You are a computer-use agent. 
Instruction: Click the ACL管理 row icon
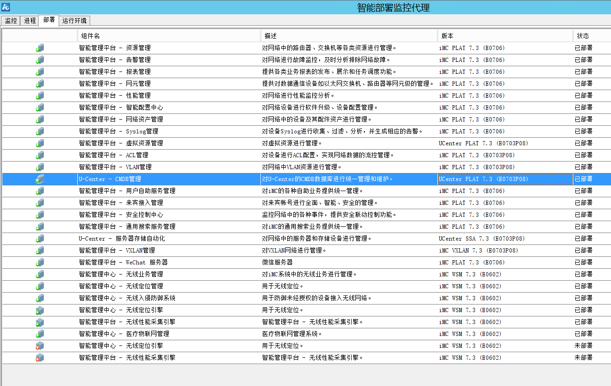(40, 155)
